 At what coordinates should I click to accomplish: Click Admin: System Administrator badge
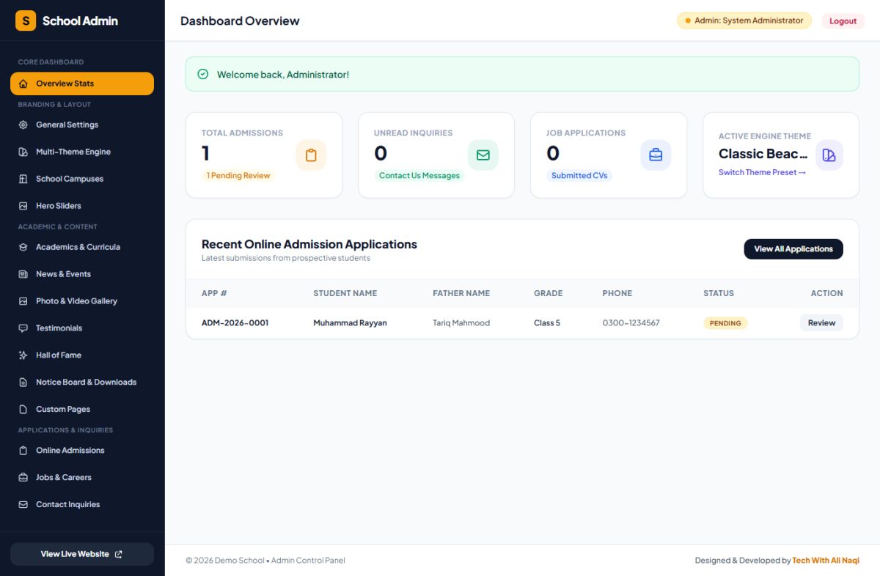(744, 21)
